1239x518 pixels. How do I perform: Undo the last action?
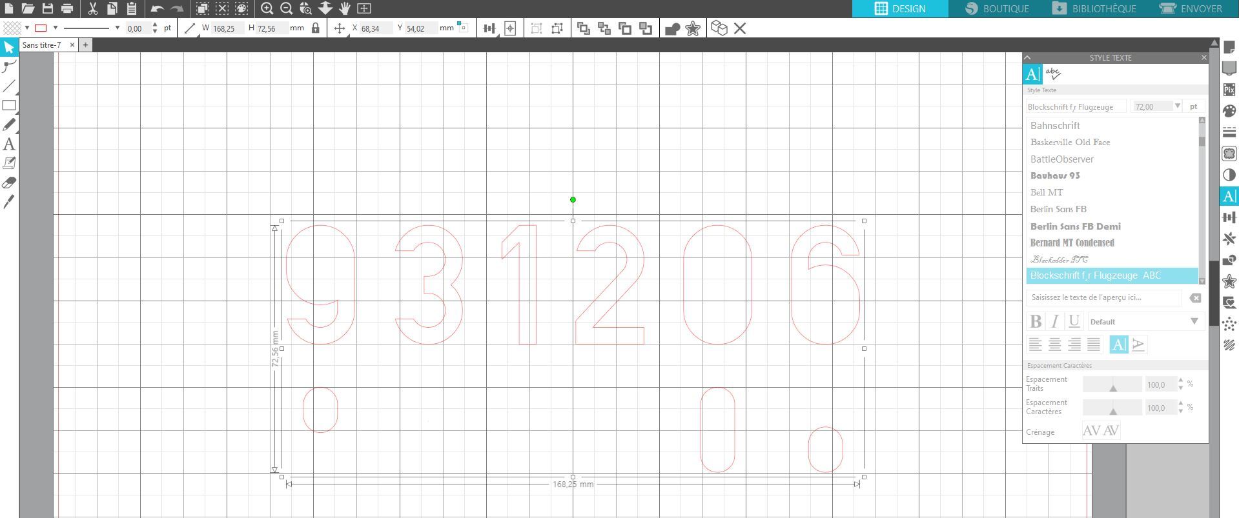pyautogui.click(x=157, y=8)
